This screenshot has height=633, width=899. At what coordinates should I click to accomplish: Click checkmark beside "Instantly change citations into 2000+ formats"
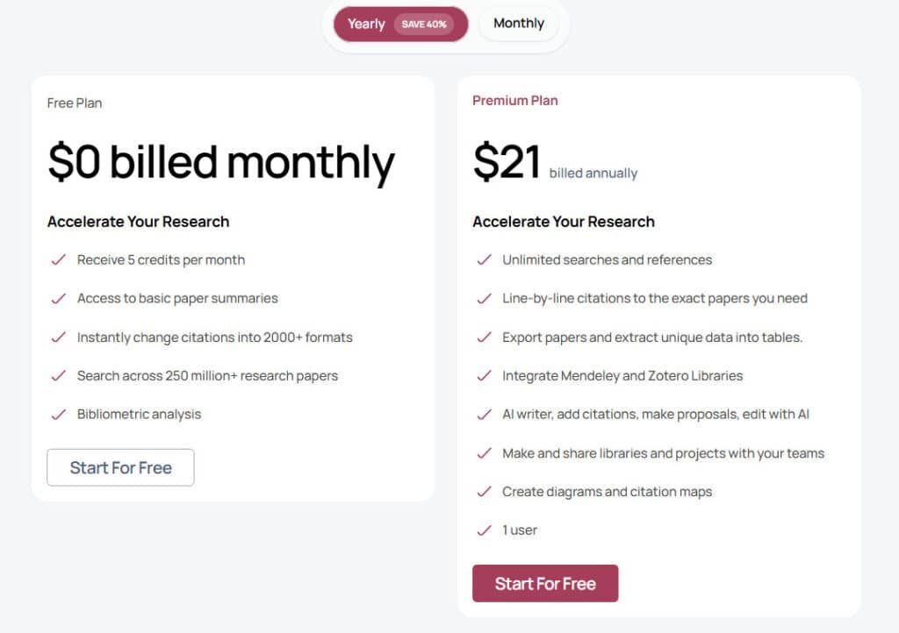click(60, 337)
